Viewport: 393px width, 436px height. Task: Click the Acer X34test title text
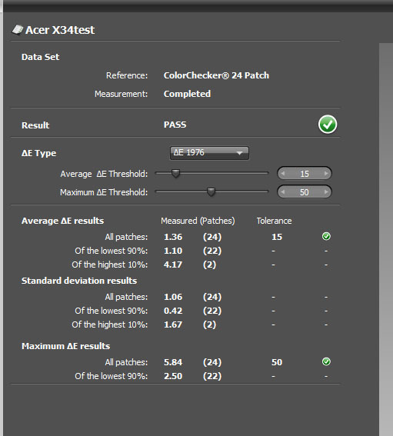click(60, 30)
